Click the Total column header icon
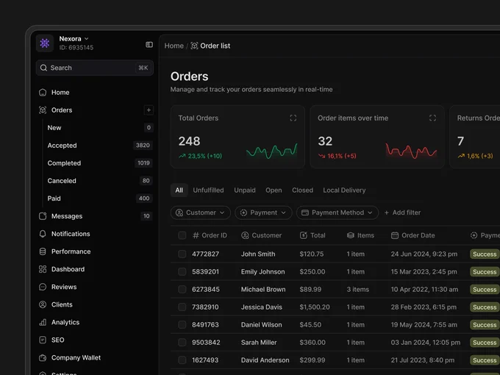The image size is (500, 375). coord(304,235)
